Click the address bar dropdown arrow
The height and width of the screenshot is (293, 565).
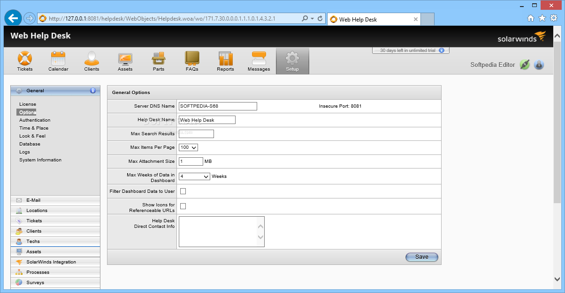click(x=312, y=19)
